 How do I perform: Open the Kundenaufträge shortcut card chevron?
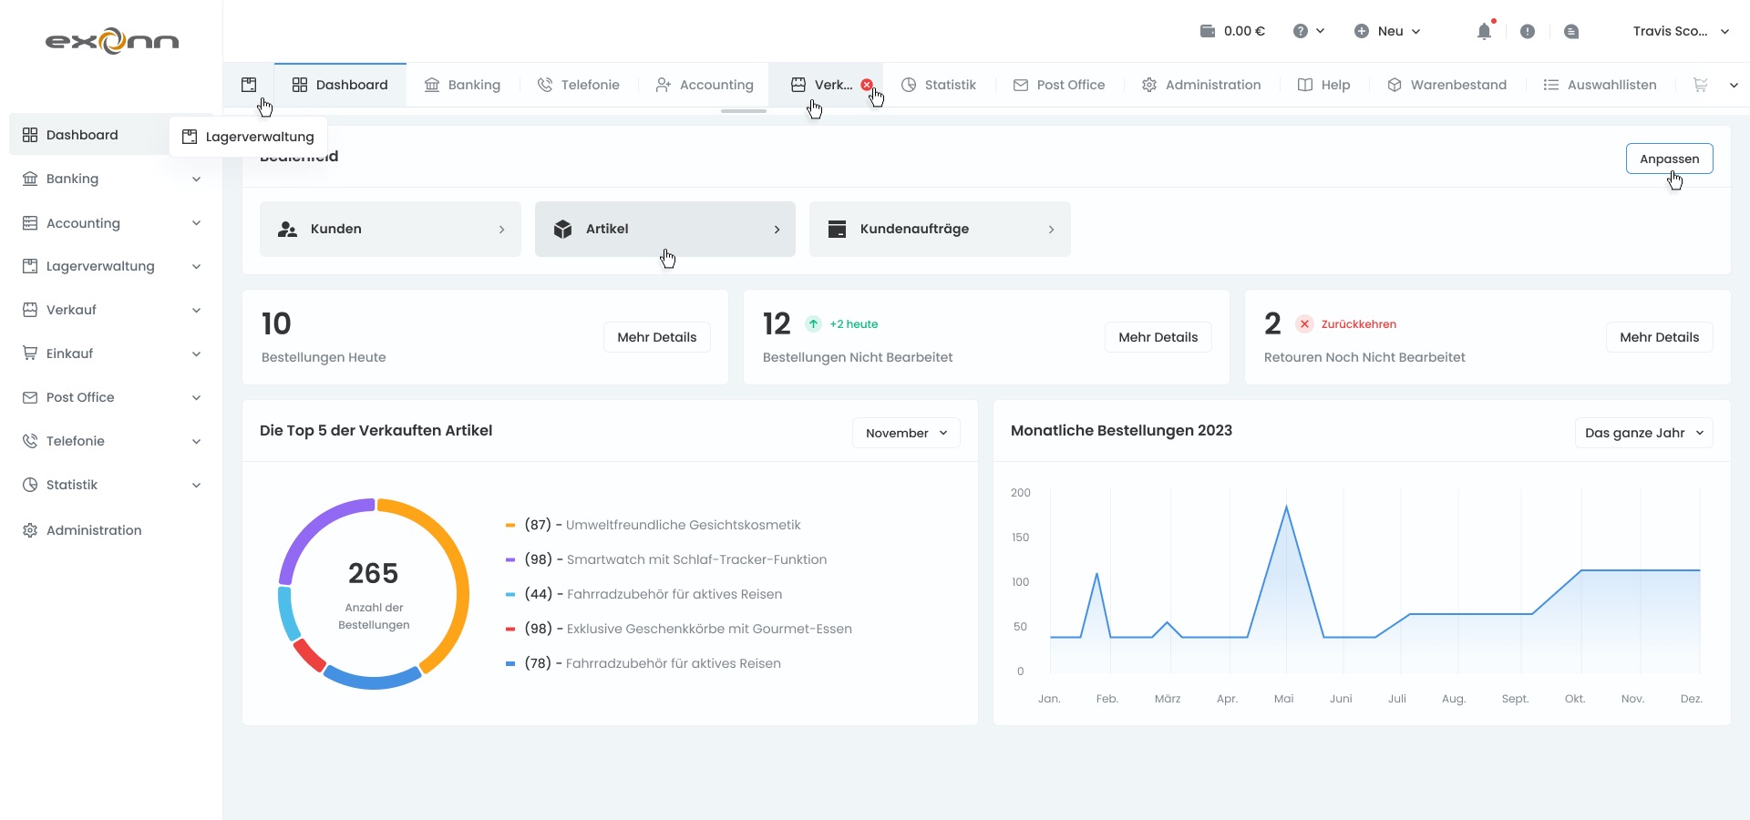point(1051,230)
